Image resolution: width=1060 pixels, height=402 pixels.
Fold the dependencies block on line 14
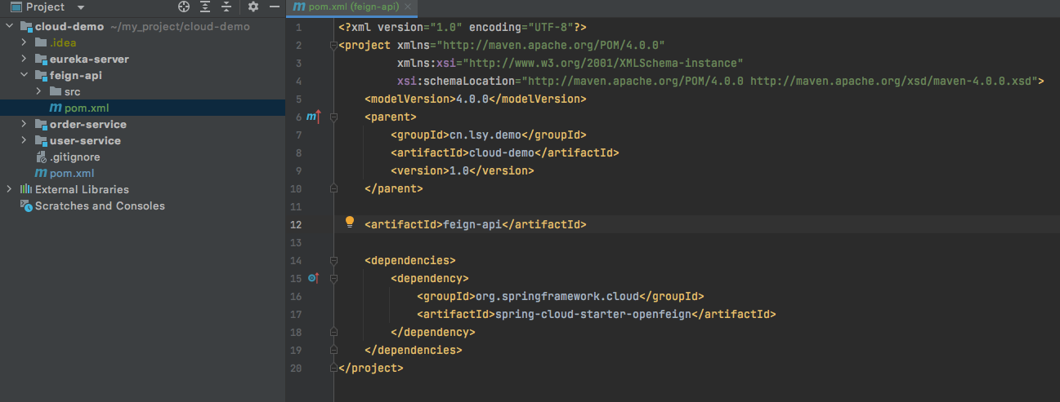tap(333, 260)
